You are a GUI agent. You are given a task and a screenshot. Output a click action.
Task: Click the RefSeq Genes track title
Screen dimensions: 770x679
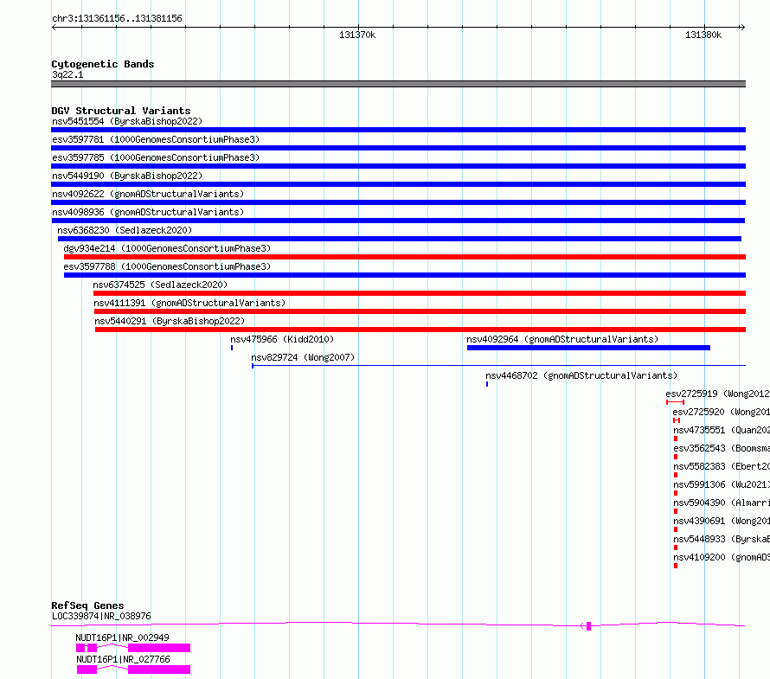click(x=87, y=605)
